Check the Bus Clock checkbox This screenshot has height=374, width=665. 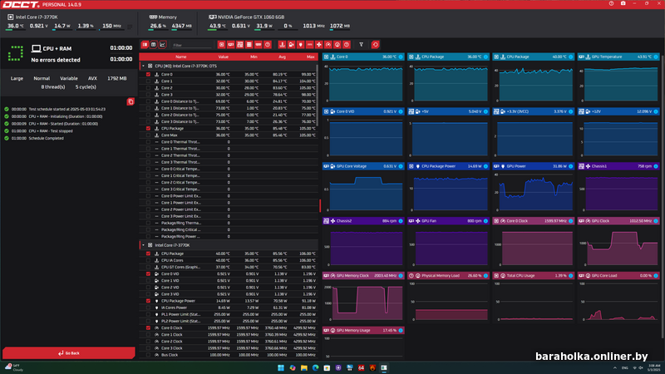148,355
